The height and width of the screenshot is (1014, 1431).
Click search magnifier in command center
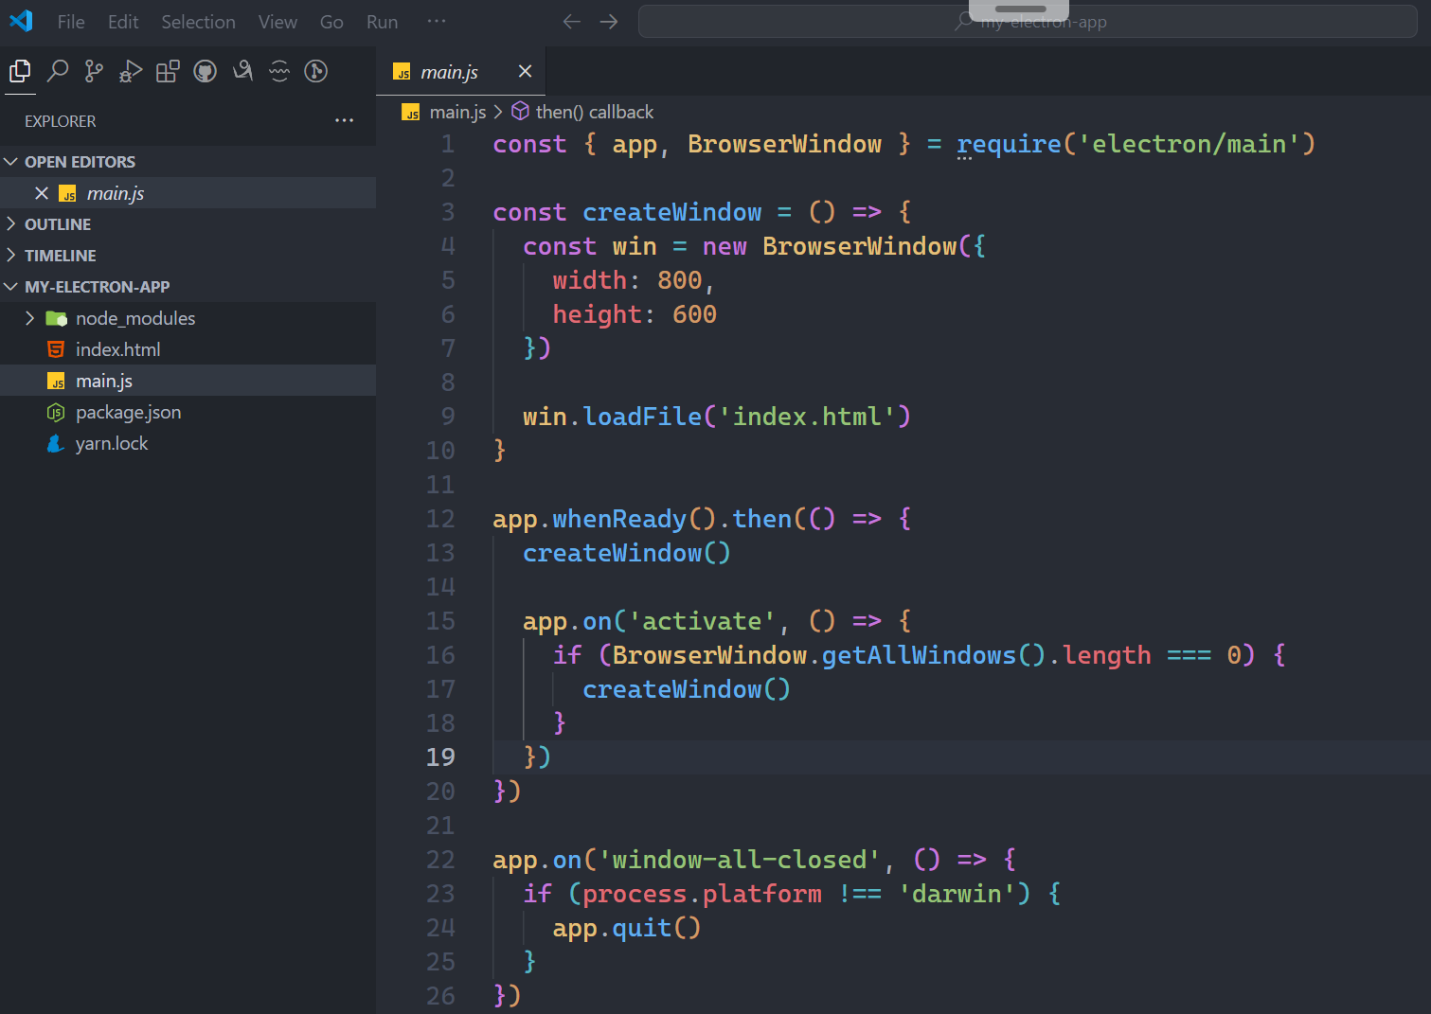(x=964, y=21)
